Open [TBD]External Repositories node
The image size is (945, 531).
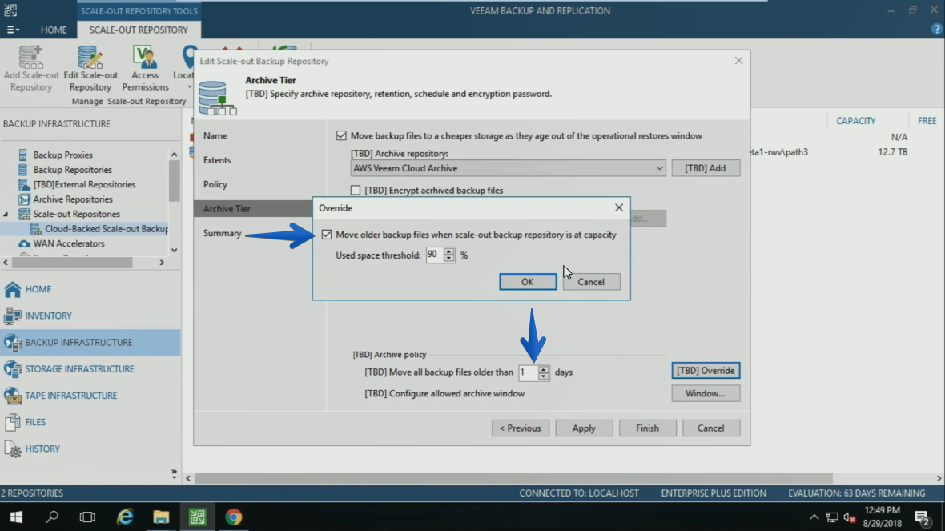point(84,184)
